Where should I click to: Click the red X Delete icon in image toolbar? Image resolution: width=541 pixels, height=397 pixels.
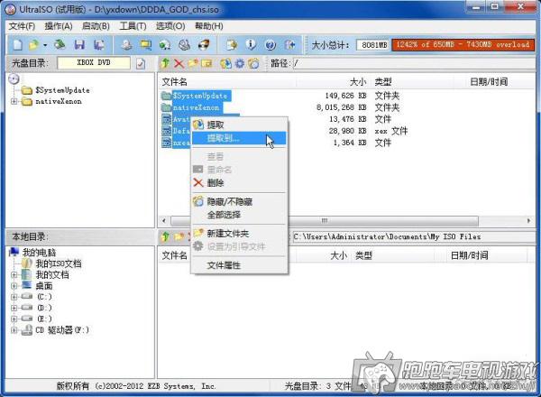tap(179, 63)
